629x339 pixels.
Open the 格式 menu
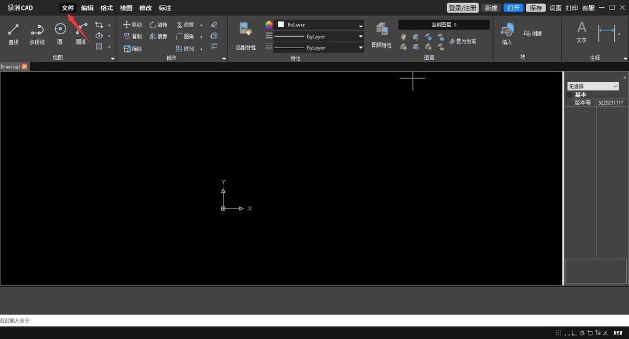[x=106, y=8]
